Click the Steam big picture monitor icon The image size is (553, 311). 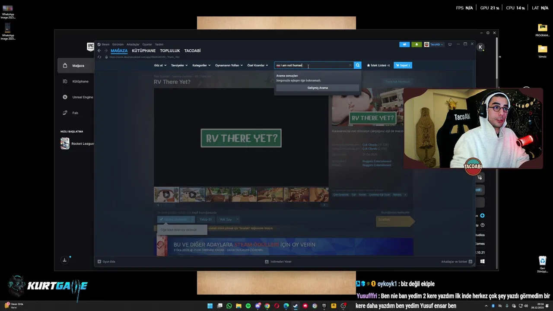click(450, 44)
